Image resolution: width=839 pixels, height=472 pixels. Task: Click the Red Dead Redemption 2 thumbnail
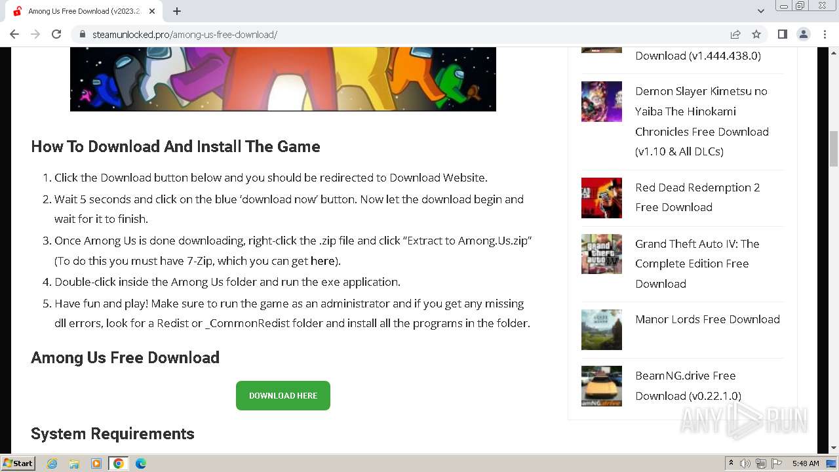pos(602,198)
